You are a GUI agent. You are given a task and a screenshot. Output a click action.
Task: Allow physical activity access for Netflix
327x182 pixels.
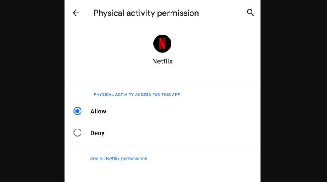click(x=78, y=111)
